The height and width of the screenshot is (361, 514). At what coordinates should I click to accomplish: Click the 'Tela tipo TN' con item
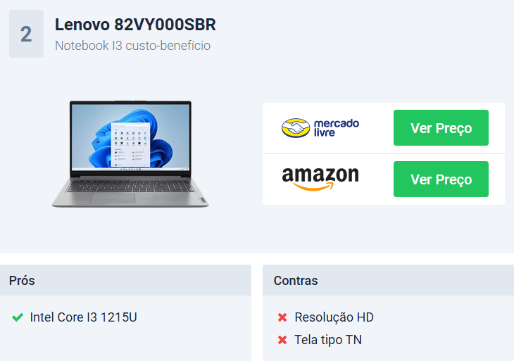coord(328,340)
